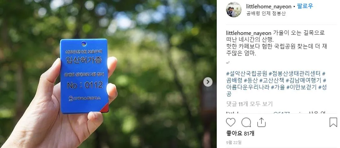
Task: Save the post with the bookmark icon
Action: click(333, 122)
